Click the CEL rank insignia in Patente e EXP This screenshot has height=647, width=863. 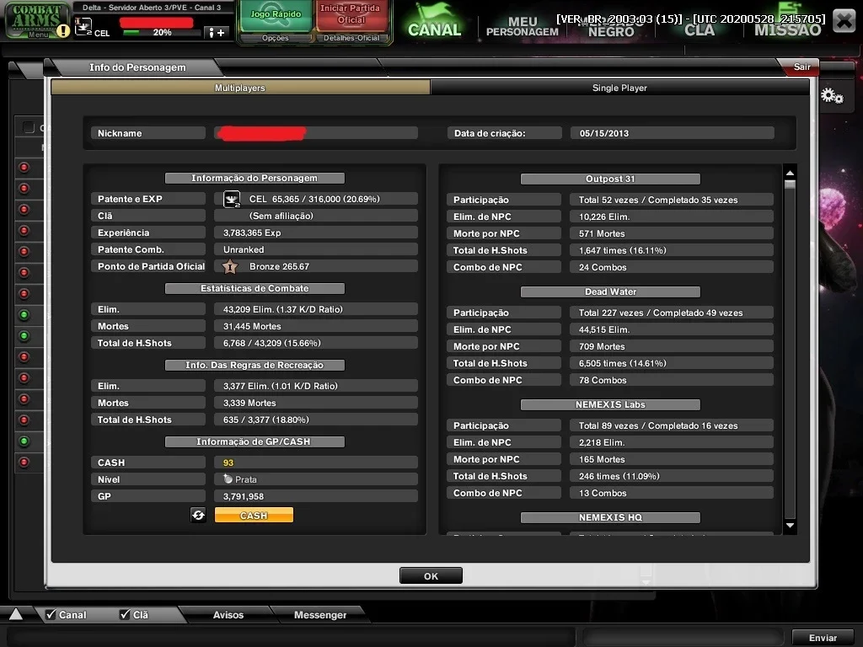pyautogui.click(x=232, y=199)
